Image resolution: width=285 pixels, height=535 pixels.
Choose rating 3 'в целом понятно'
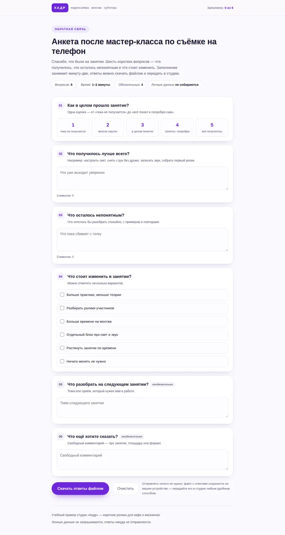coord(142,127)
